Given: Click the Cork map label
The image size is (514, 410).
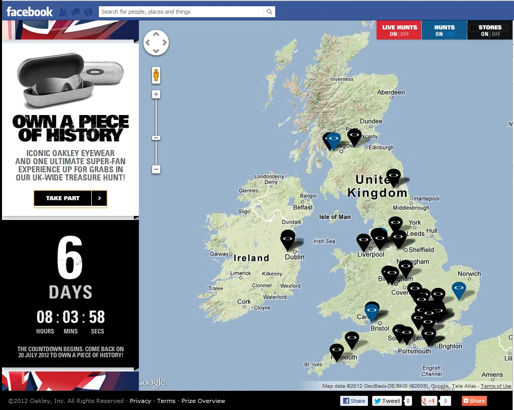Looking at the screenshot, I should tap(244, 302).
